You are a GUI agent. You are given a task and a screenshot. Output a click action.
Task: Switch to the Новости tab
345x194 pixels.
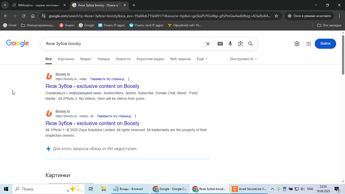click(123, 59)
